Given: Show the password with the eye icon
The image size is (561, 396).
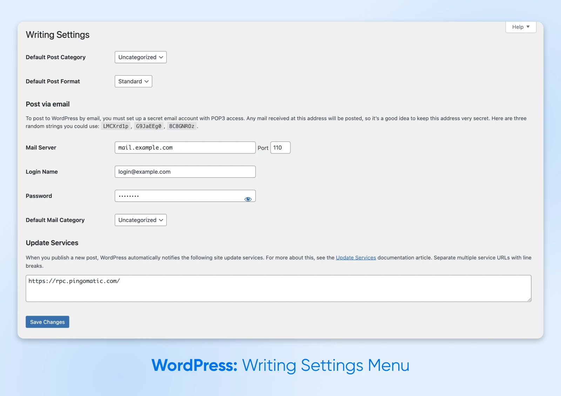Looking at the screenshot, I should 248,199.
